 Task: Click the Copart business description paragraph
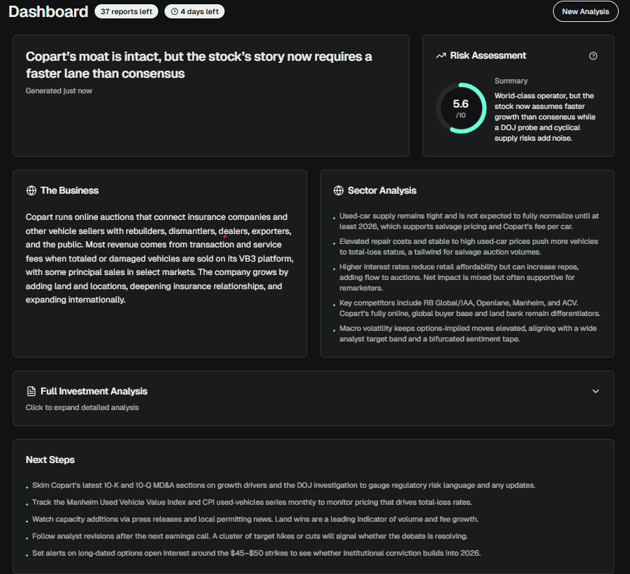pyautogui.click(x=160, y=258)
